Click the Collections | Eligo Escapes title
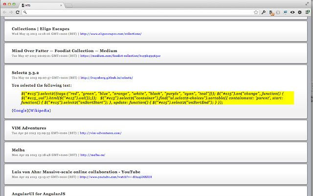Image resolution: width=313 pixels, height=196 pixels. (x=41, y=29)
